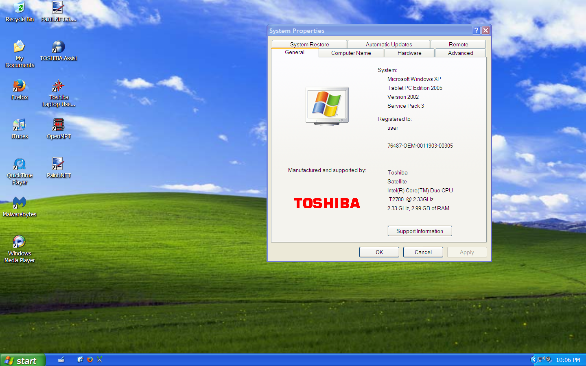Click the Support Information button
Image resolution: width=586 pixels, height=366 pixels.
tap(420, 231)
